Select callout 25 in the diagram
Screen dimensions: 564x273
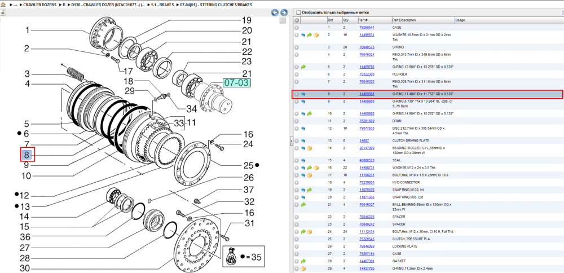click(248, 165)
